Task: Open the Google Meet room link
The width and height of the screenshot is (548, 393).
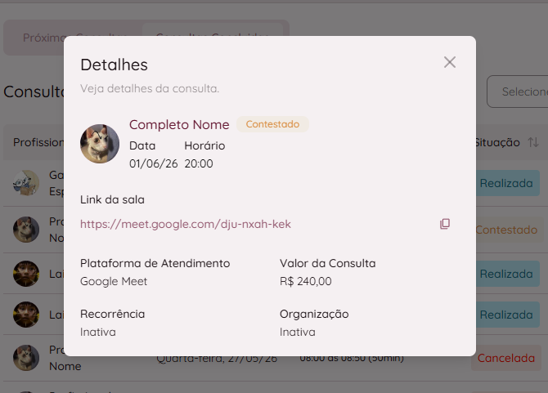Action: 185,224
